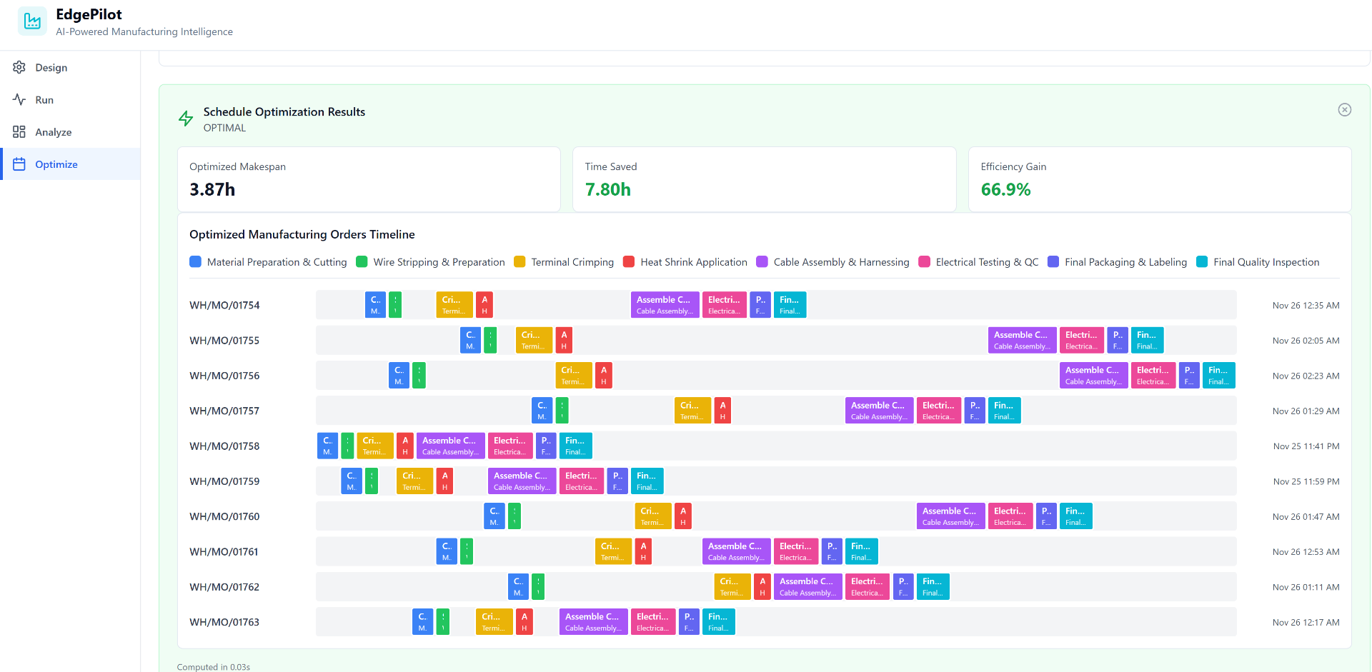Select the WH/MO/01758 order label

point(224,446)
